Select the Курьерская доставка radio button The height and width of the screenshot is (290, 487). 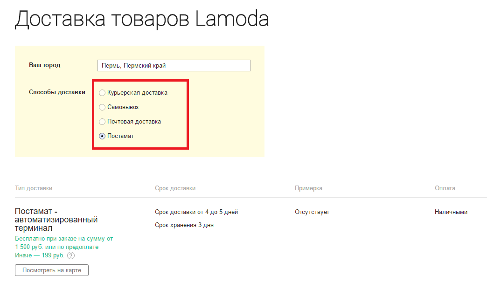102,93
